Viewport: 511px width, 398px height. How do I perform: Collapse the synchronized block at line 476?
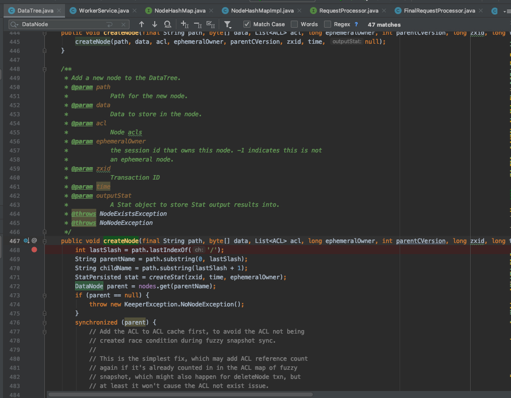point(45,323)
